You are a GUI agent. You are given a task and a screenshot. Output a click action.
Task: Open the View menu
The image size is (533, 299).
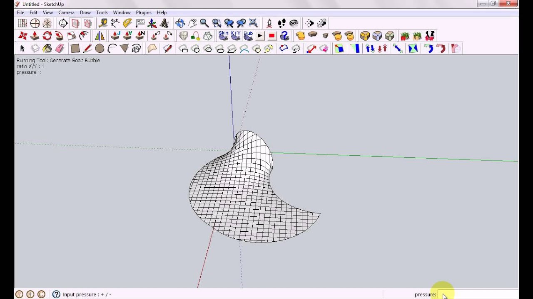coord(48,12)
